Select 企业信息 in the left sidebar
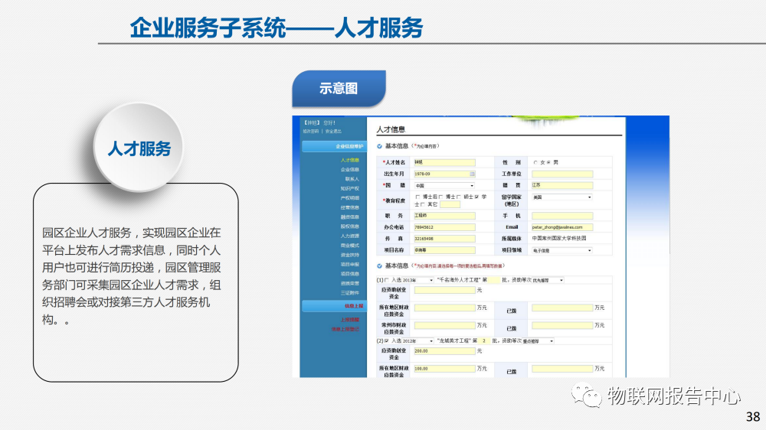 (350, 169)
